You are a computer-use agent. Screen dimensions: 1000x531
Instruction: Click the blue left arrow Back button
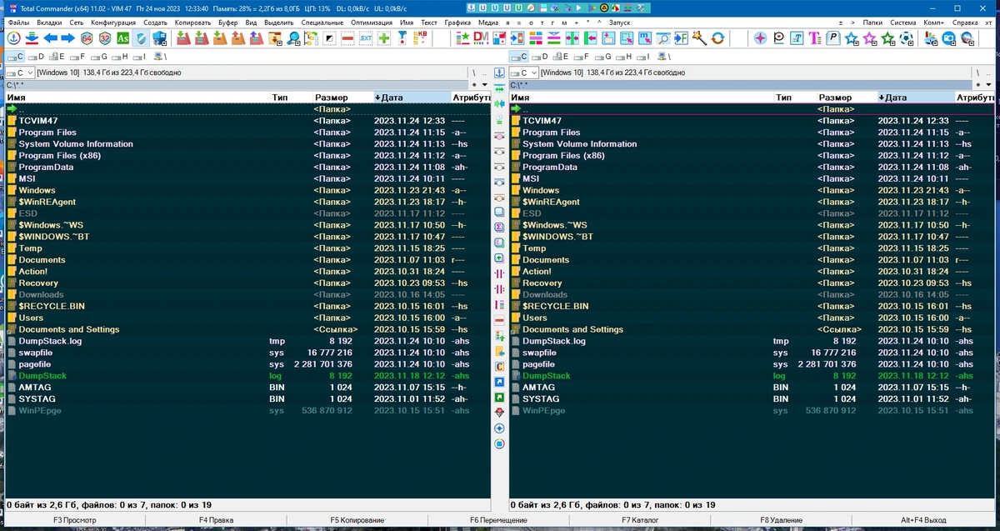click(x=50, y=38)
